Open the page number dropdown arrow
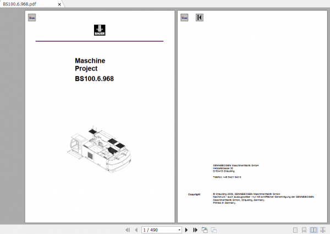The height and width of the screenshot is (234, 330). (x=179, y=230)
